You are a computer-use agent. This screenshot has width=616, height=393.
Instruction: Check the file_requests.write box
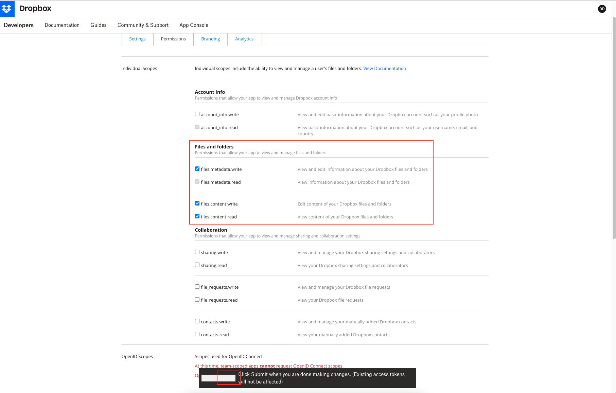click(197, 287)
